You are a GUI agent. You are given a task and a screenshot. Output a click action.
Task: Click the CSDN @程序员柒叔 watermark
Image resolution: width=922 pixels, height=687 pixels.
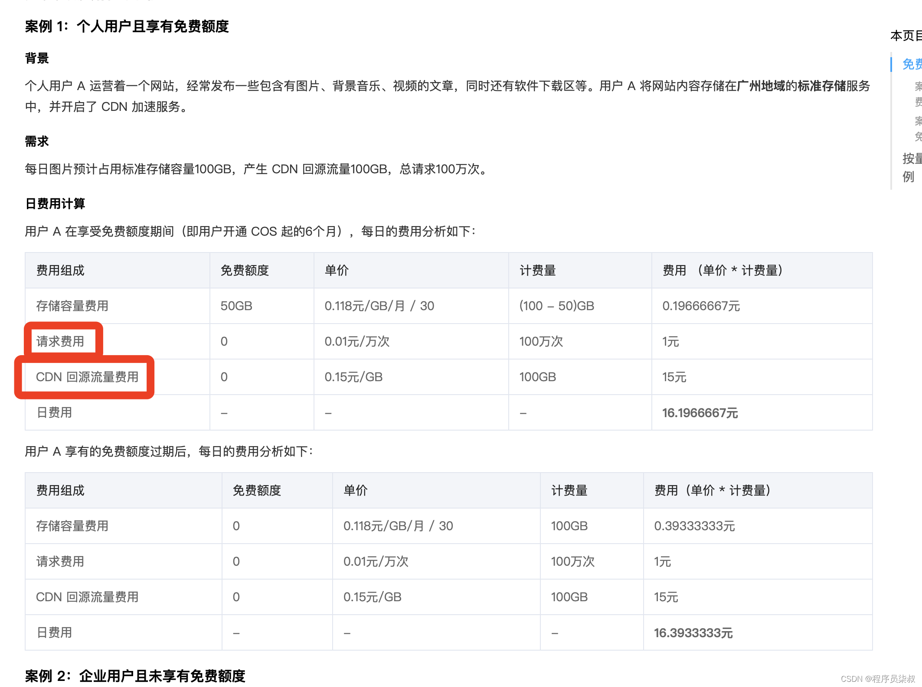click(x=877, y=678)
